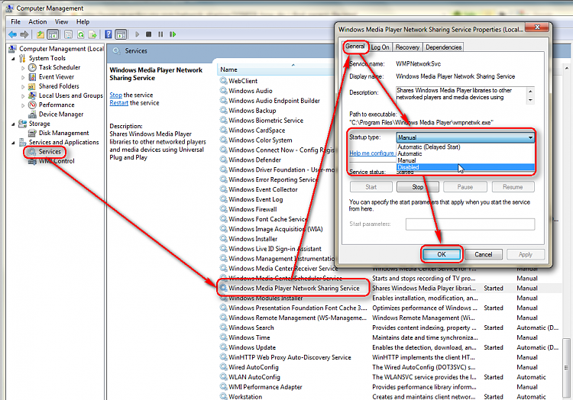Select Windows Media Player Network Sharing Service row
Screen dimensions: 573x400
[x=389, y=289]
